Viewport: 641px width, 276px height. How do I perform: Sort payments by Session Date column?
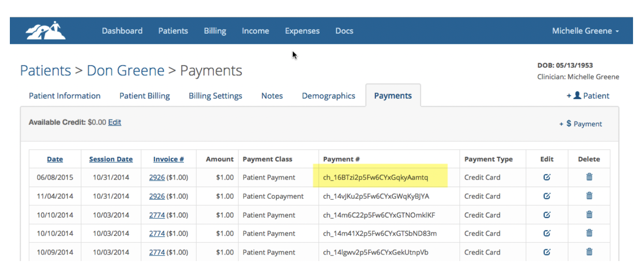click(x=111, y=159)
